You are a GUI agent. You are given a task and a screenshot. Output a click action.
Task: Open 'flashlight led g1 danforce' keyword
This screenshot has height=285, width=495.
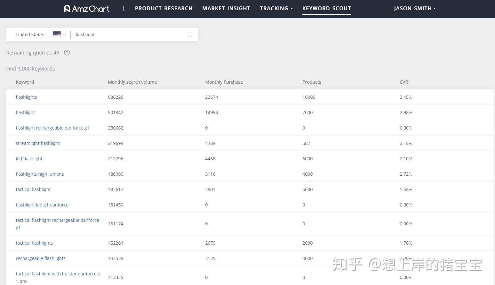click(x=42, y=205)
